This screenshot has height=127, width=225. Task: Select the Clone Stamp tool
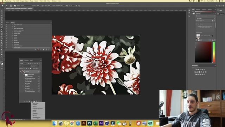coord(2,31)
